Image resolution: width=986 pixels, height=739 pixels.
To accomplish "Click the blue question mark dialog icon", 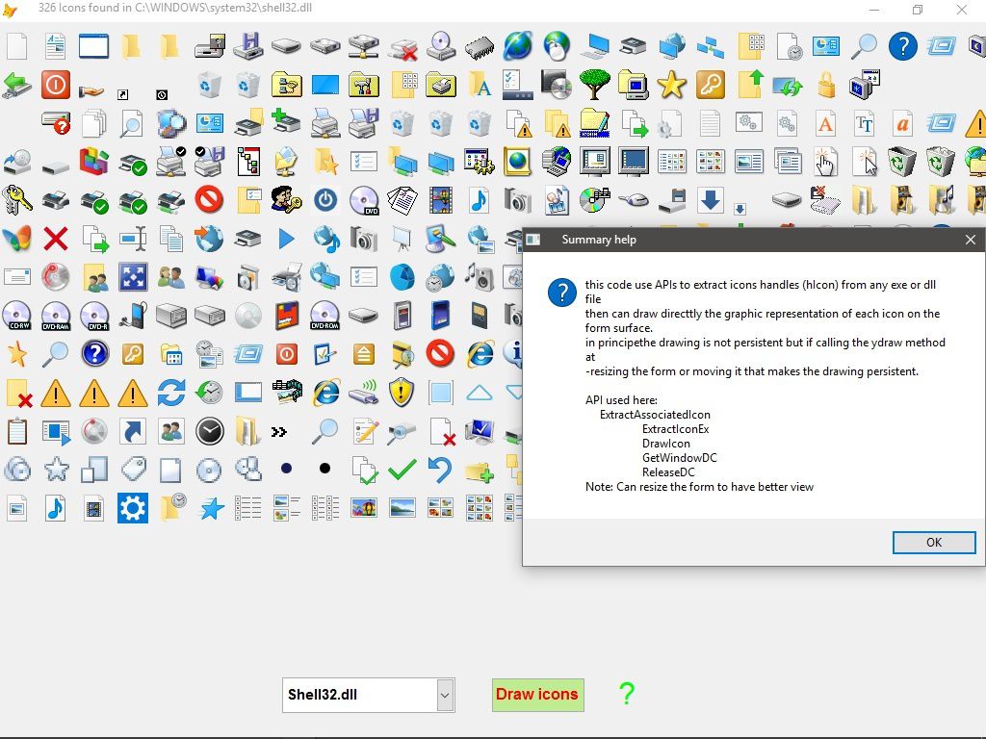I will pos(561,293).
